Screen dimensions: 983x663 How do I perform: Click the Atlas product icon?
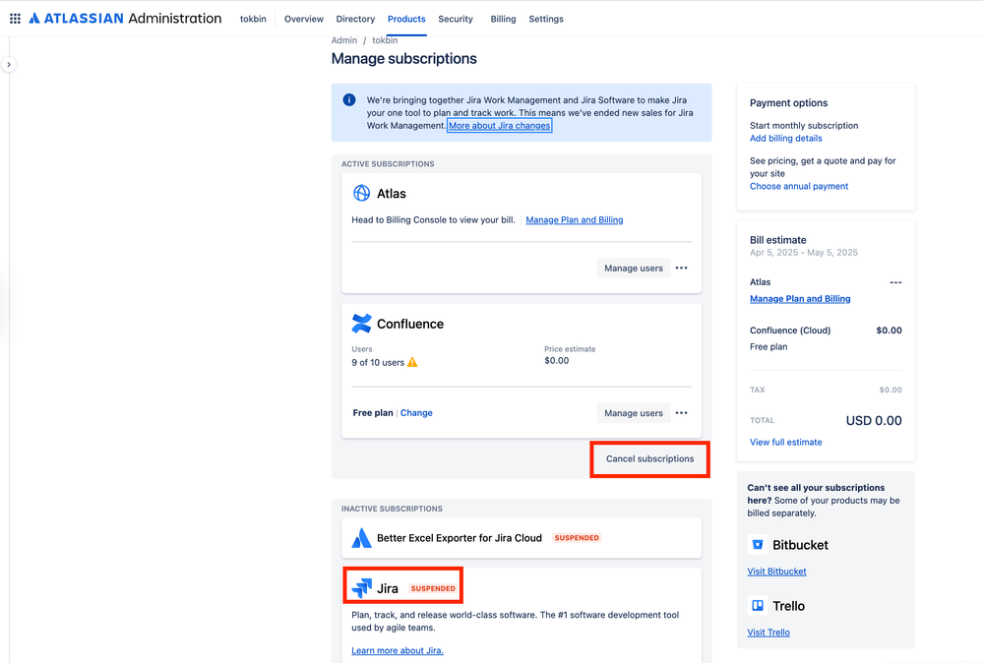[361, 193]
